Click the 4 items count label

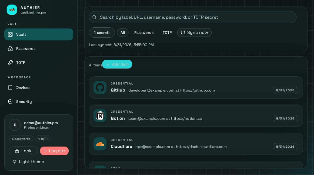coord(95,65)
